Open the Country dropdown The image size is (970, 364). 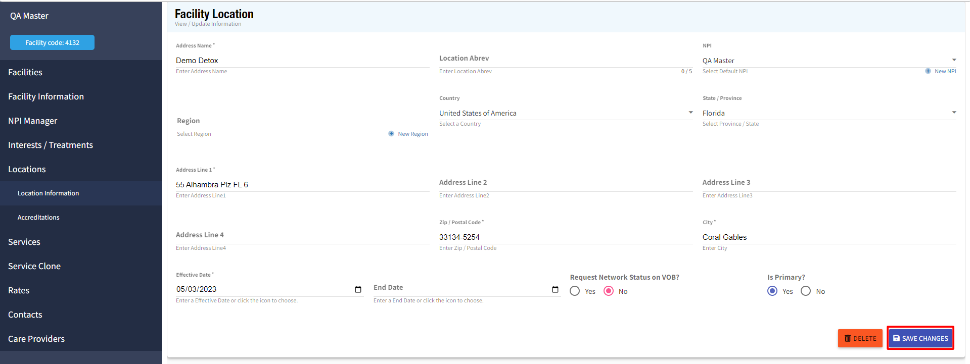tap(690, 113)
